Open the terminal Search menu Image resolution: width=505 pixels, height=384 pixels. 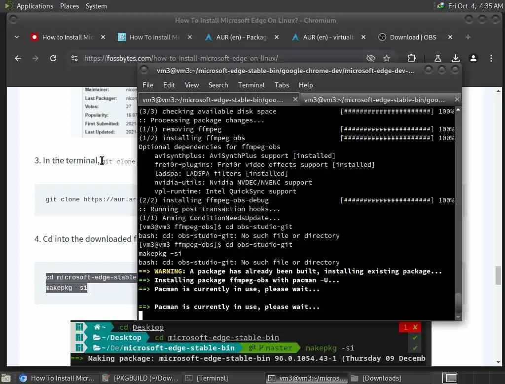pos(218,85)
